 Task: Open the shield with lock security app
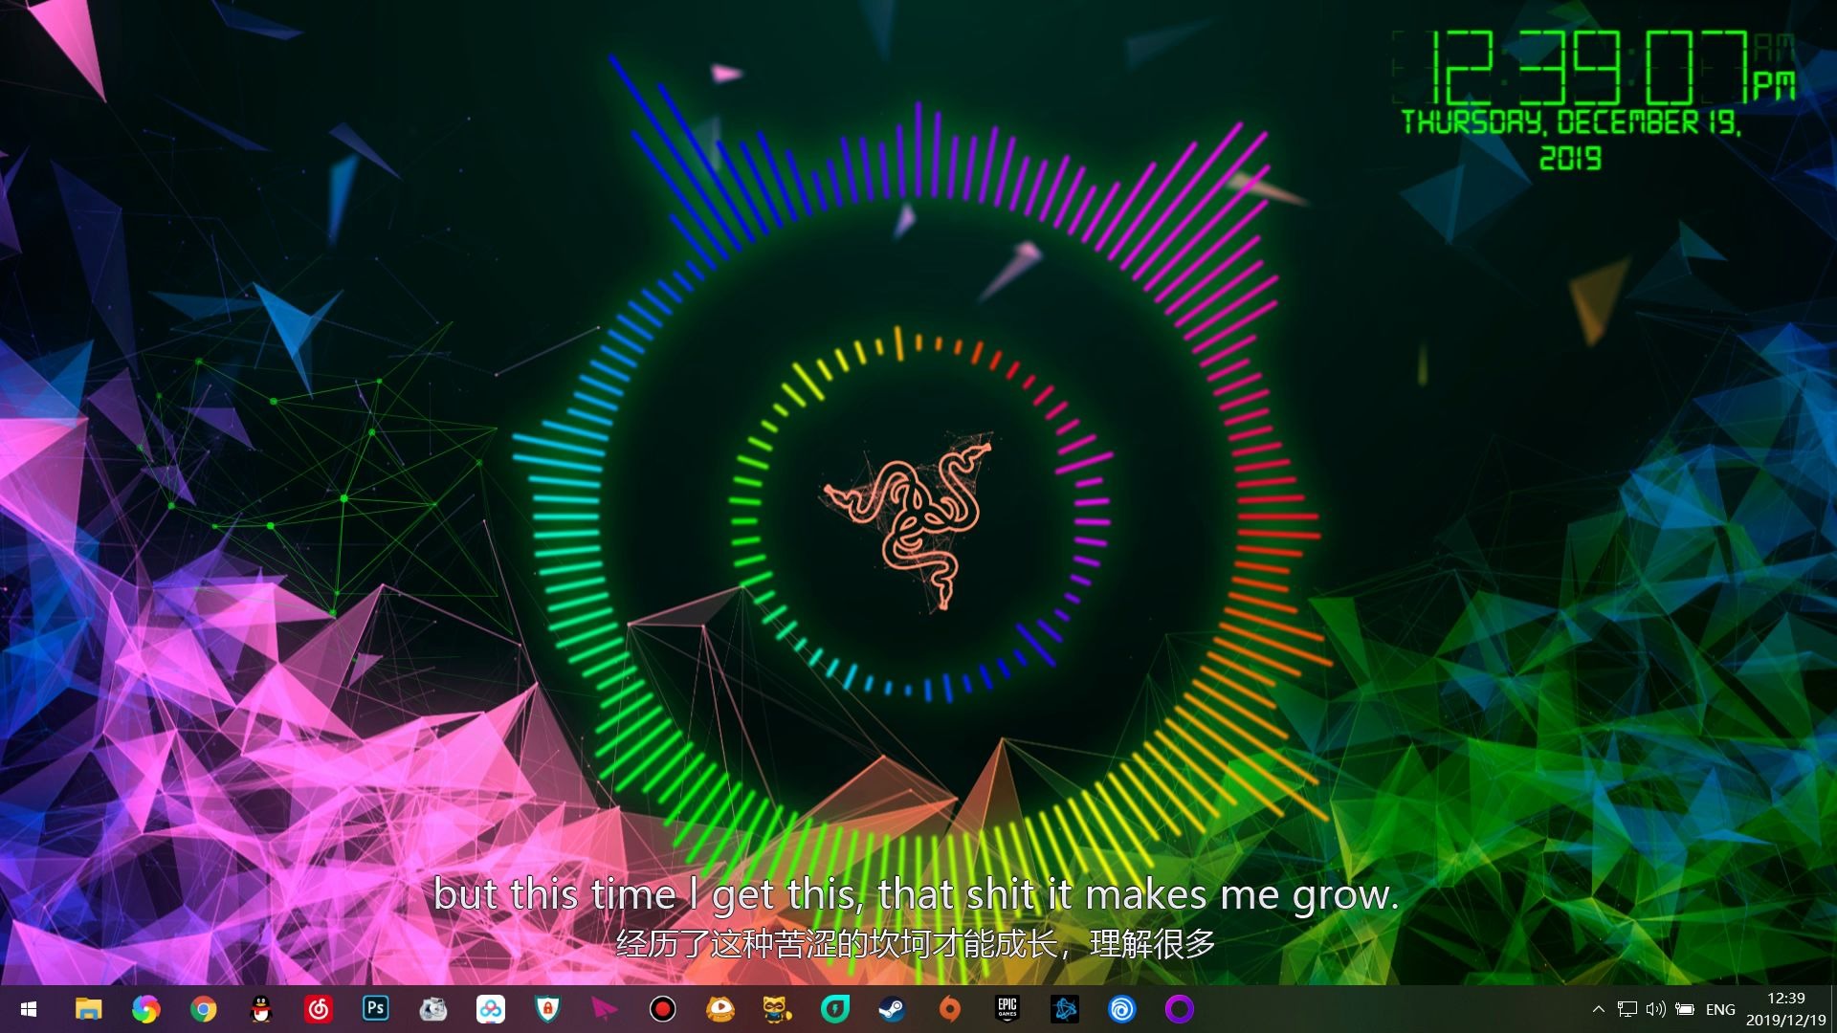click(x=547, y=1009)
